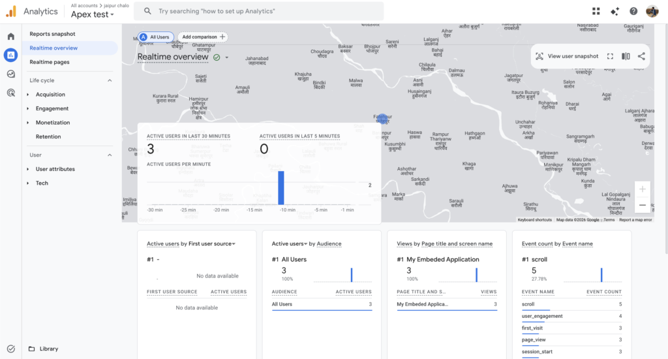Click Event count by Event name card title
This screenshot has height=359, width=668.
coord(557,244)
